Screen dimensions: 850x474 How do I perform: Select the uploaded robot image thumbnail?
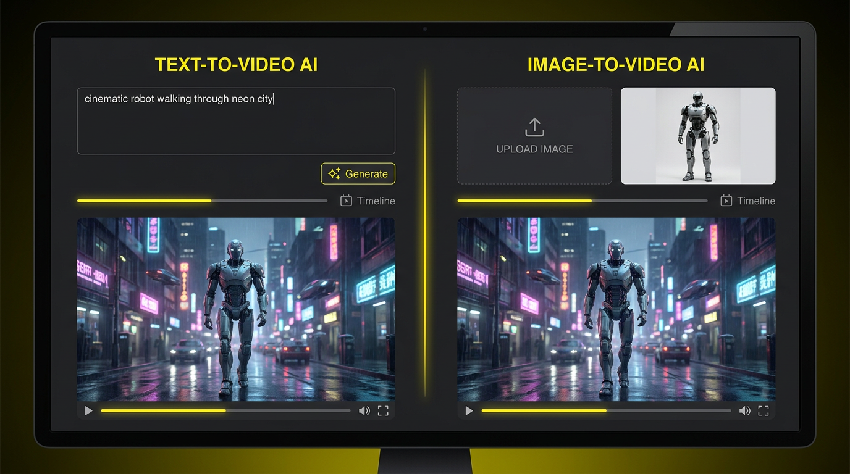(x=697, y=135)
